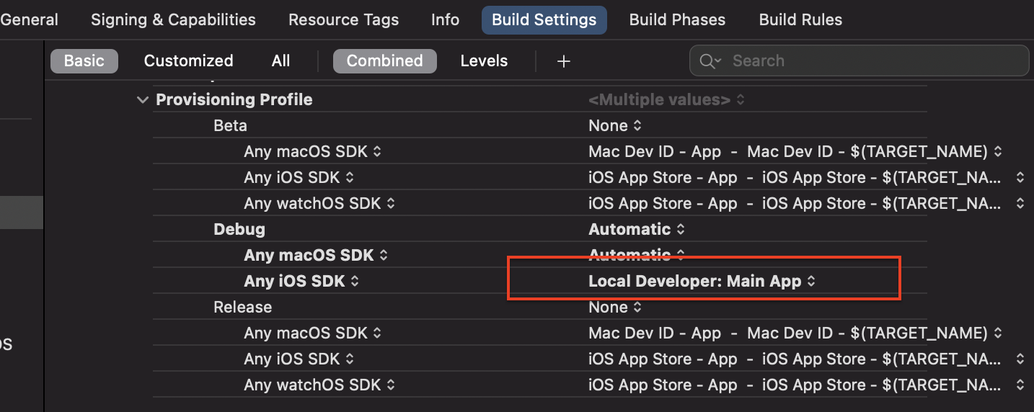Select the Basic filter button

84,61
